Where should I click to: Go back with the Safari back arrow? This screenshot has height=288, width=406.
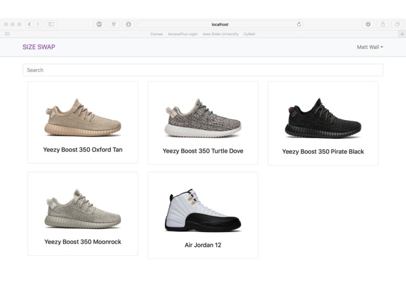tap(30, 24)
